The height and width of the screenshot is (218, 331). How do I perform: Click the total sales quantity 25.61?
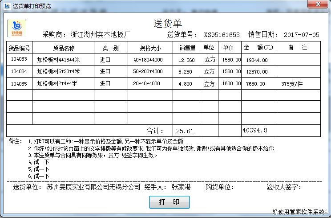point(185,131)
